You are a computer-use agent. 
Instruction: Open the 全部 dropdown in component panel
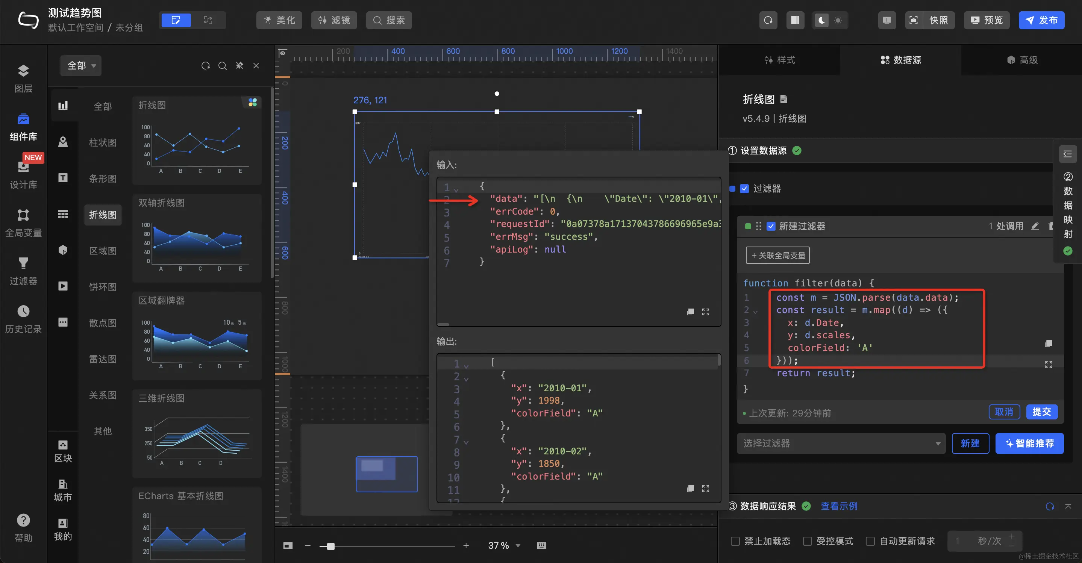pyautogui.click(x=81, y=66)
